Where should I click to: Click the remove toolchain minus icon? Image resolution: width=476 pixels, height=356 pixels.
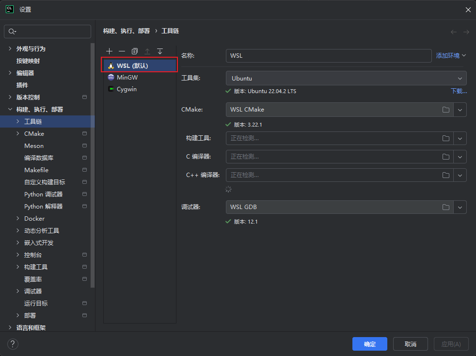[x=122, y=51]
